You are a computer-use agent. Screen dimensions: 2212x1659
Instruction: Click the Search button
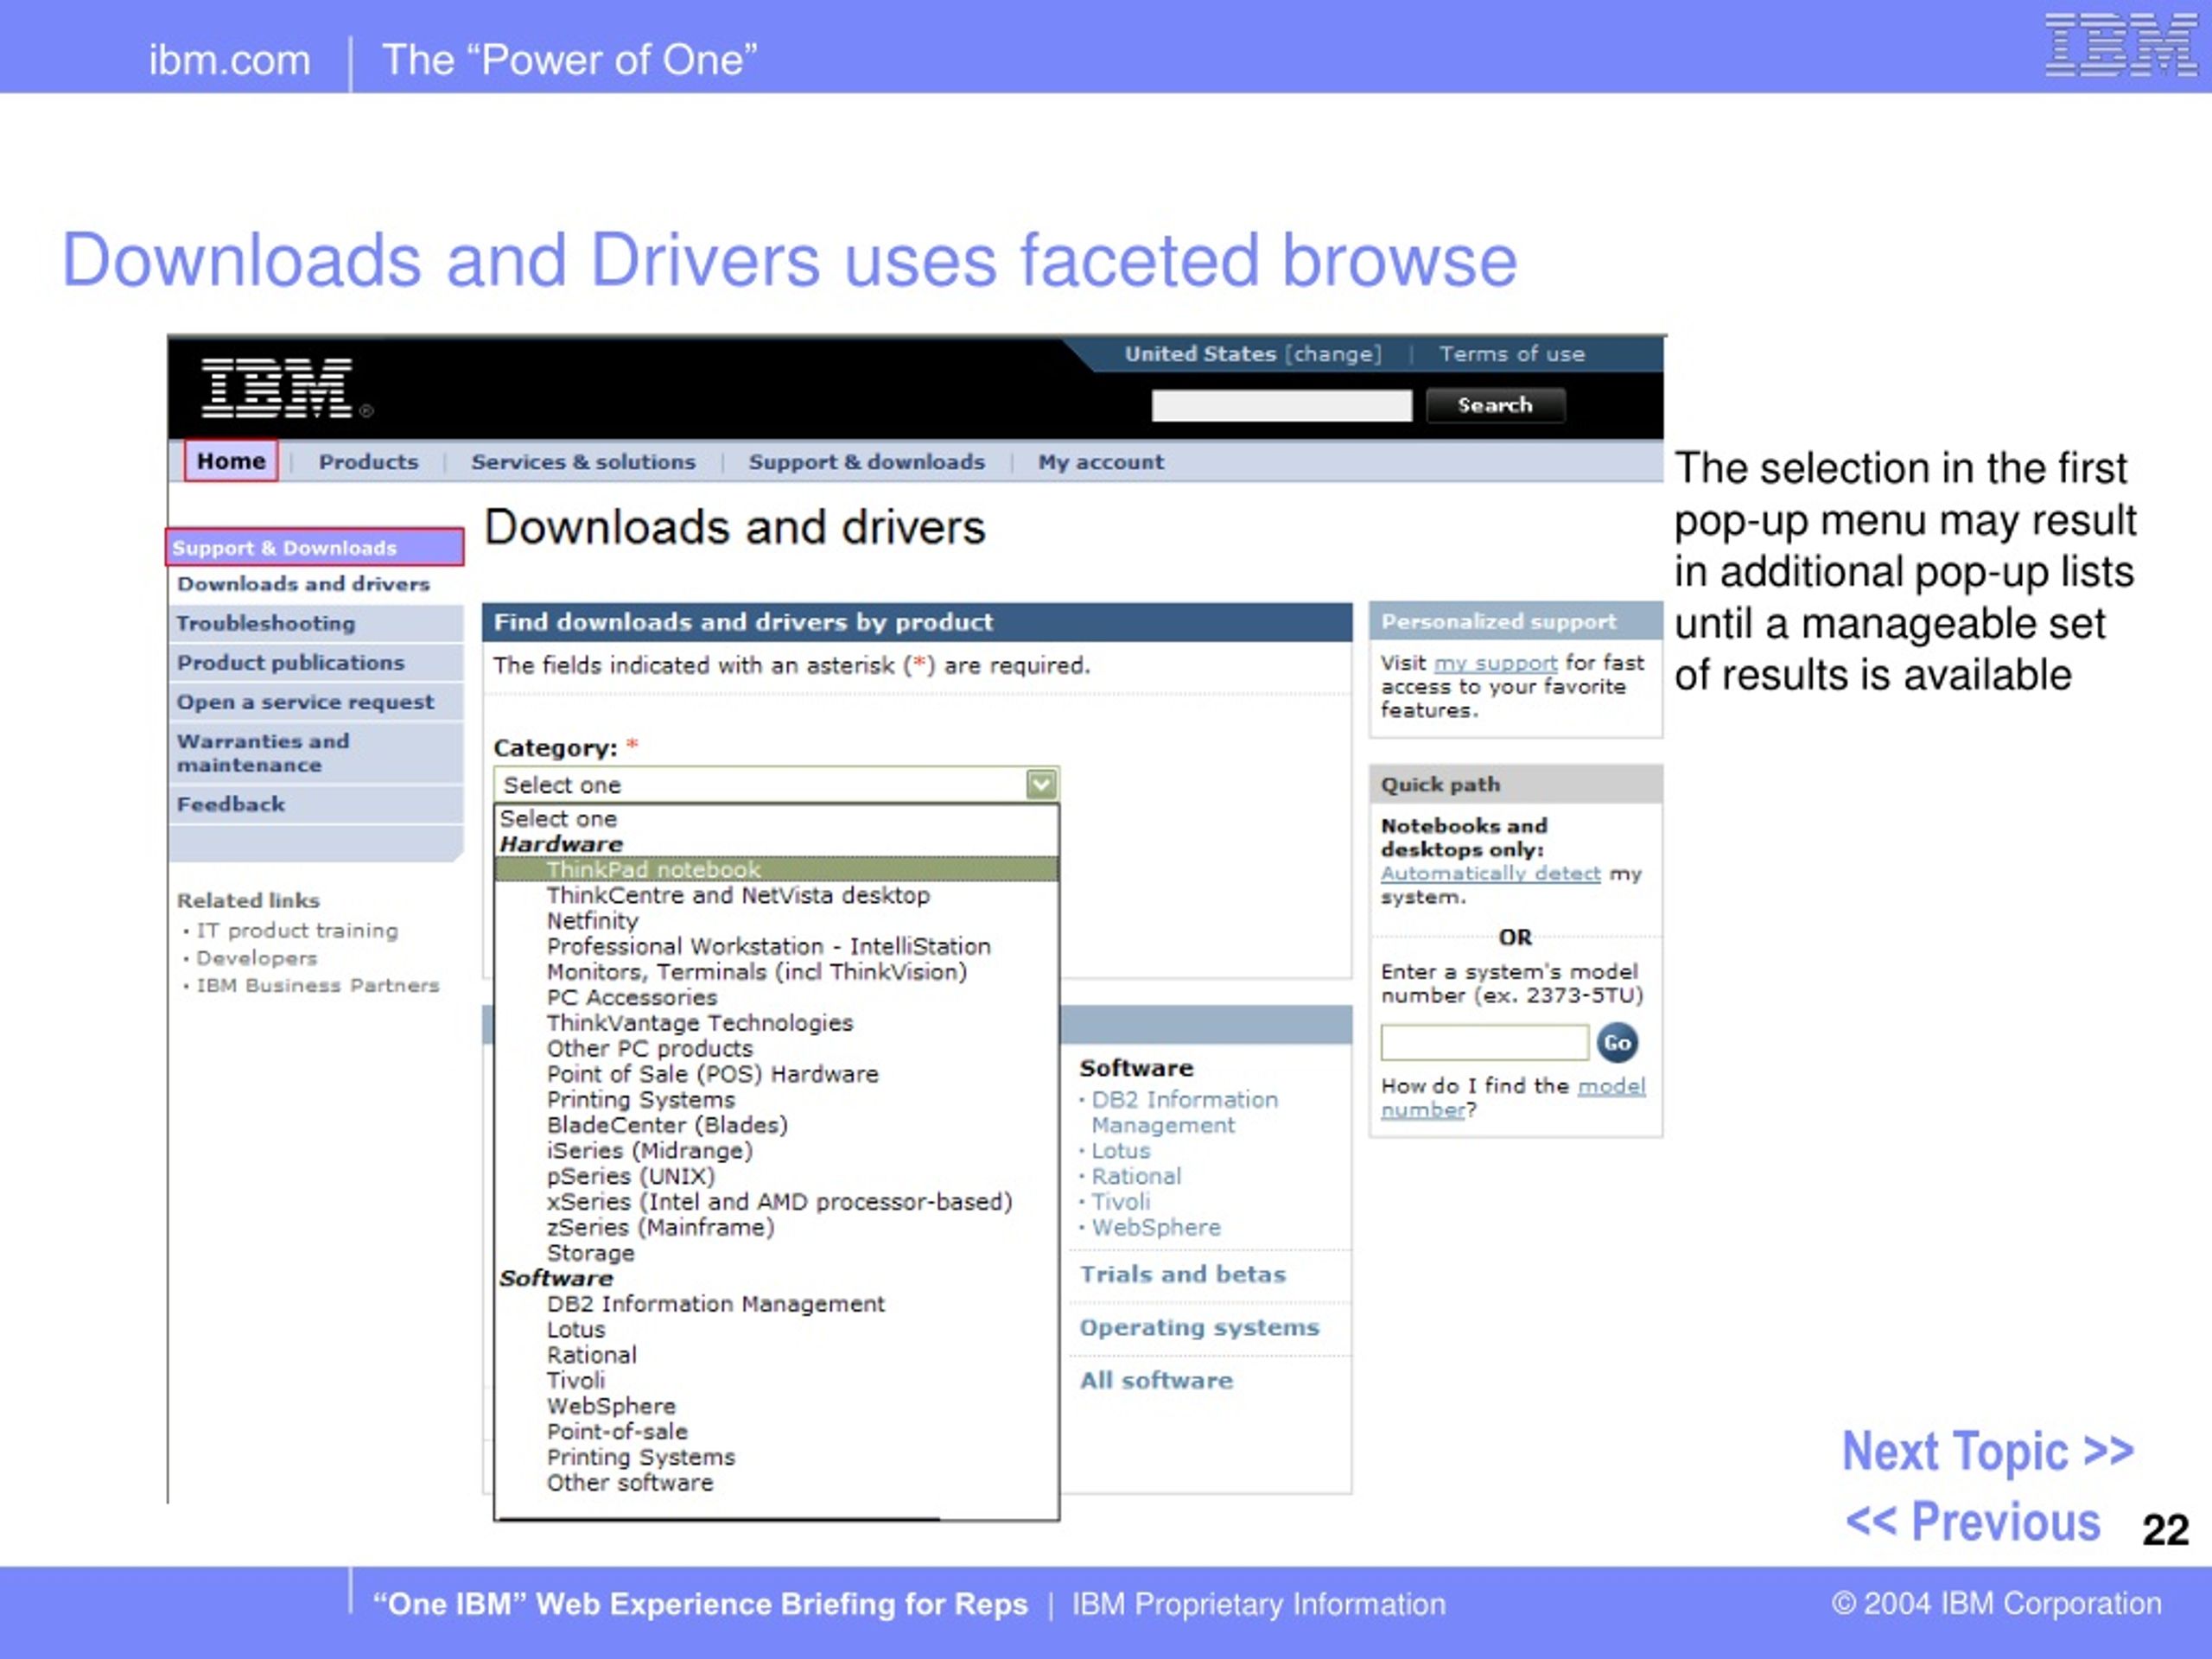1494,405
